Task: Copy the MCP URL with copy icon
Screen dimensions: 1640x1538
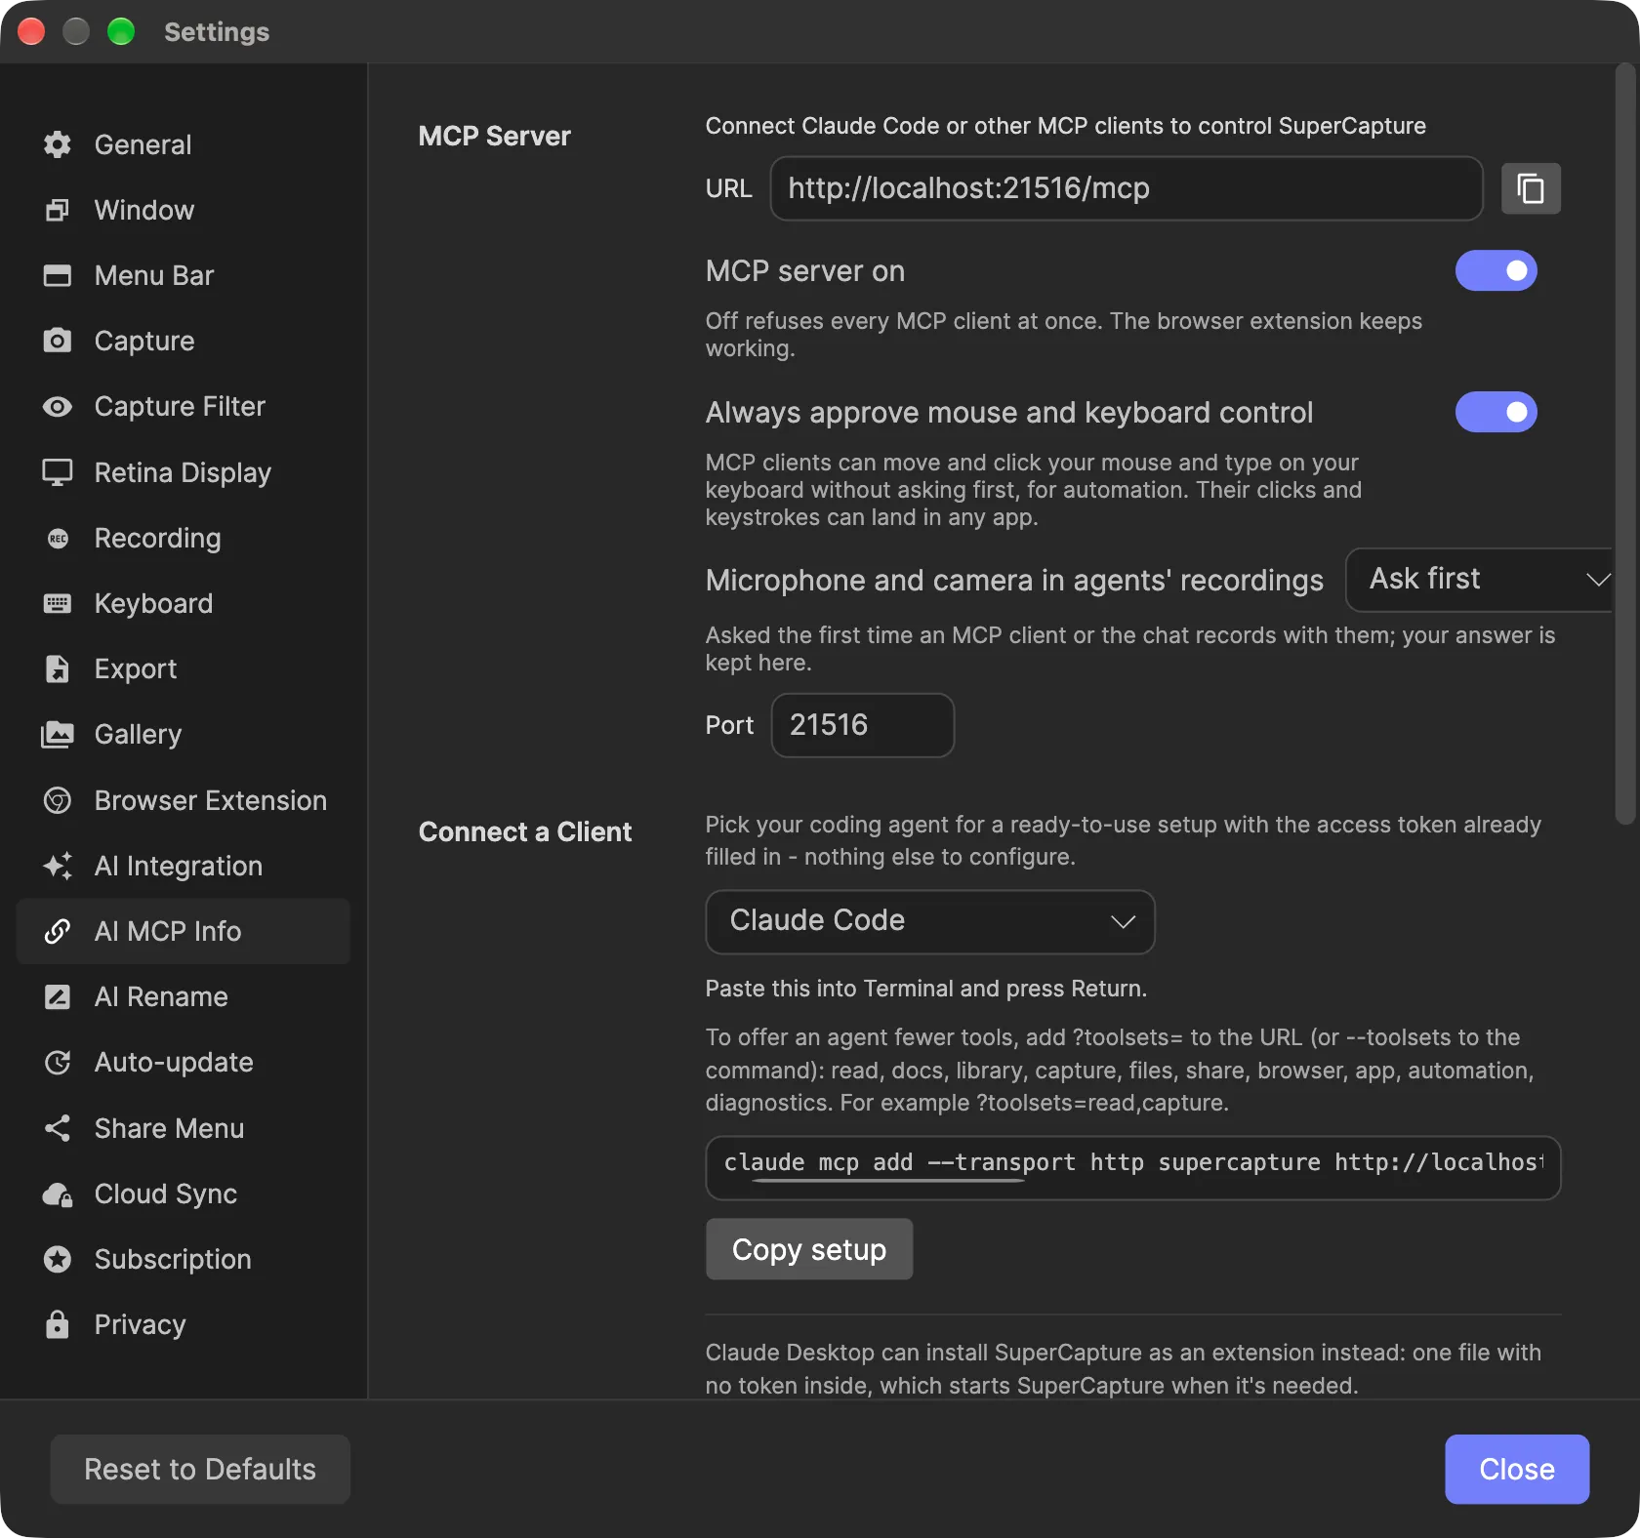Action: (x=1531, y=188)
